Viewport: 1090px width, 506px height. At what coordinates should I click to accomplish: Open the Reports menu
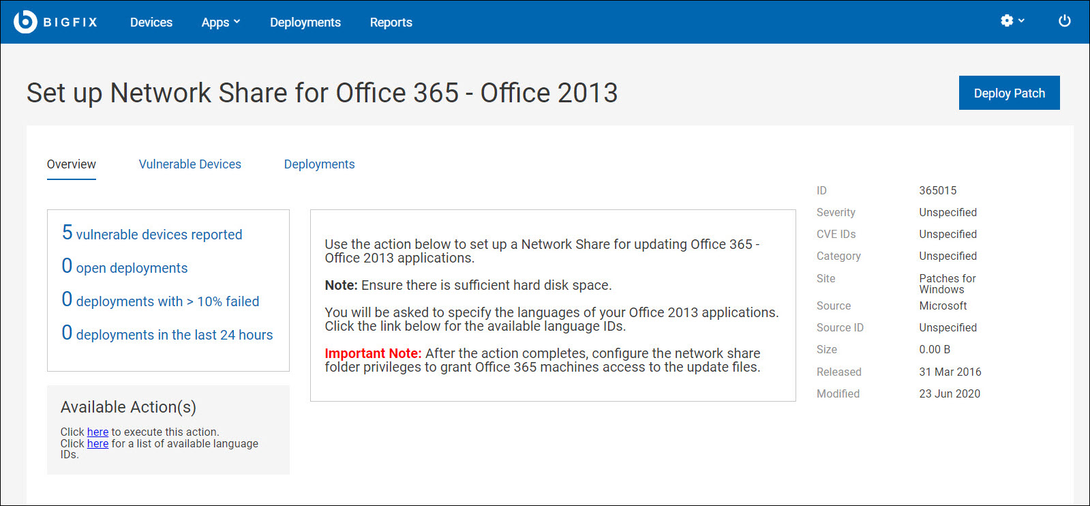tap(391, 23)
